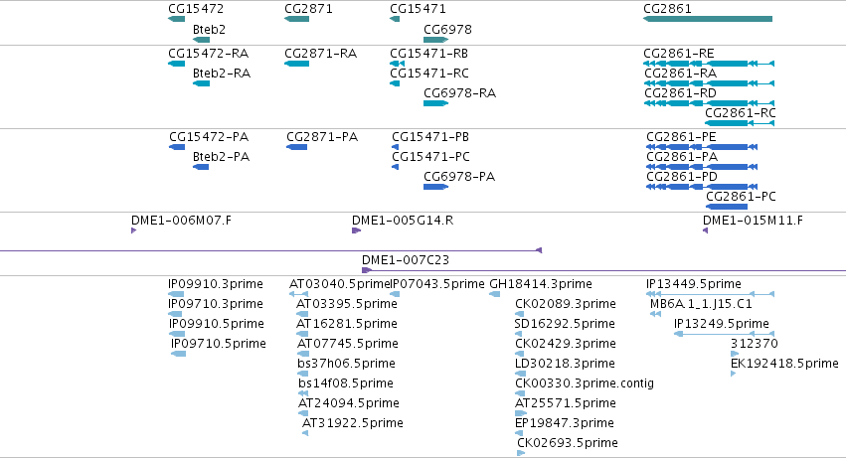The width and height of the screenshot is (846, 458).
Task: Open protein CG15471-PB
Action: point(430,137)
